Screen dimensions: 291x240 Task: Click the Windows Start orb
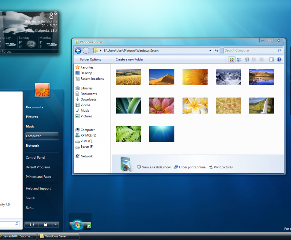tap(77, 225)
